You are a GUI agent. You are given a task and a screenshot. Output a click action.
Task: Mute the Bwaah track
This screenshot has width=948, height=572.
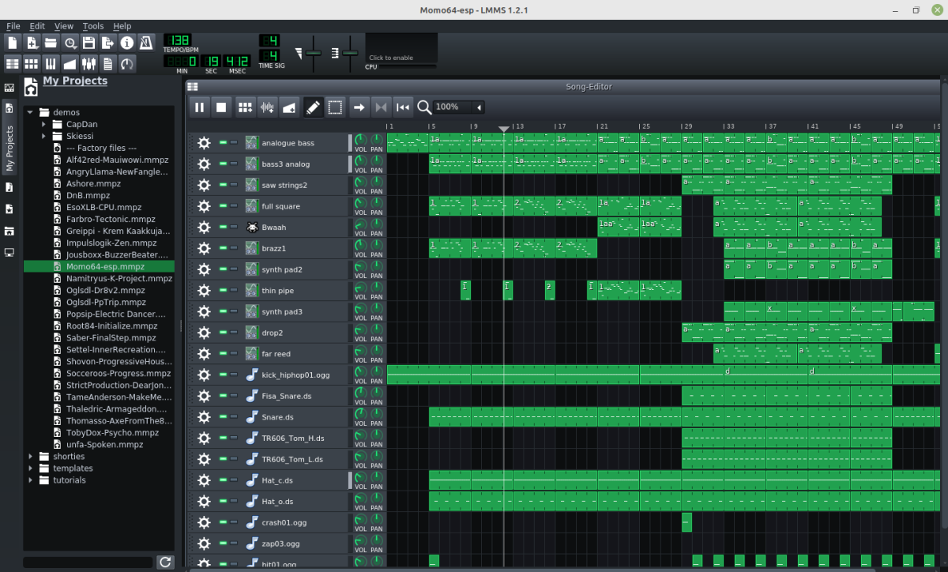[x=224, y=227]
